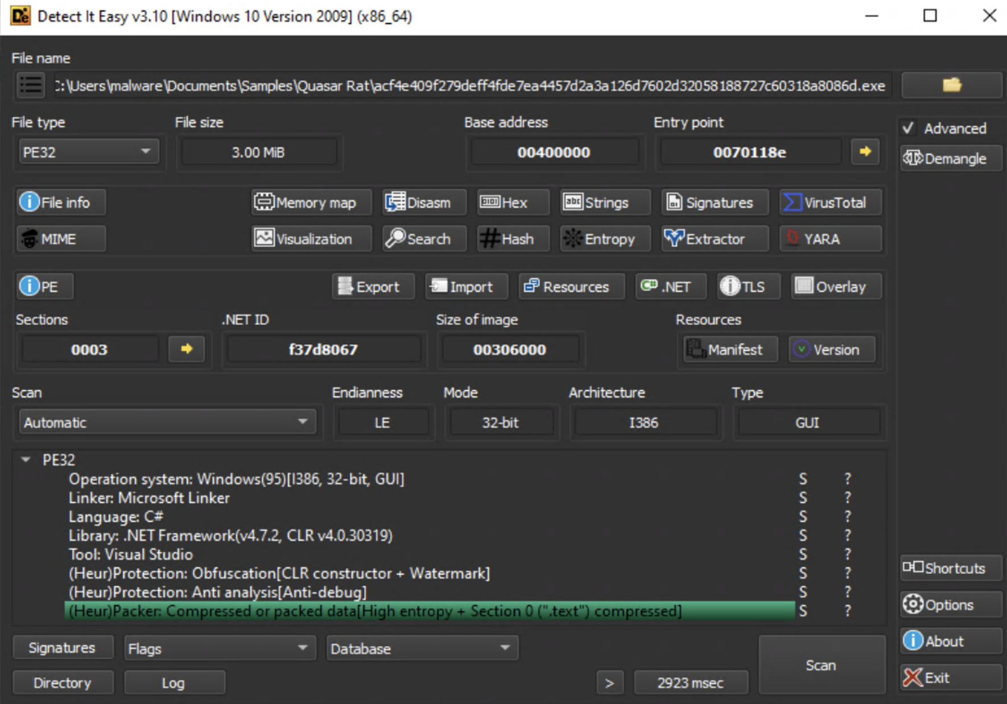Launch the Extractor tool
Viewport: 1007px width, 704px height.
coord(715,239)
